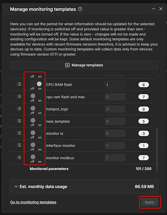Disable the CPU RAM flash toggle

[x=36, y=84]
